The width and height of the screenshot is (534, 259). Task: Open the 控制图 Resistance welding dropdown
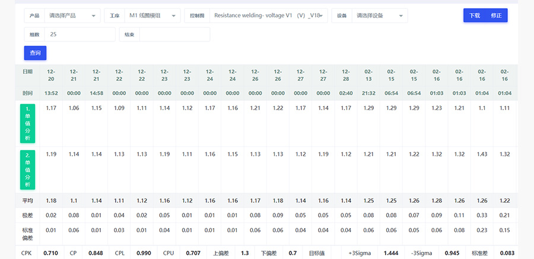pos(268,15)
